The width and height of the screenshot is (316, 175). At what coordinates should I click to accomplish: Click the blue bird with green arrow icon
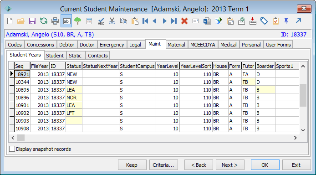click(219, 21)
